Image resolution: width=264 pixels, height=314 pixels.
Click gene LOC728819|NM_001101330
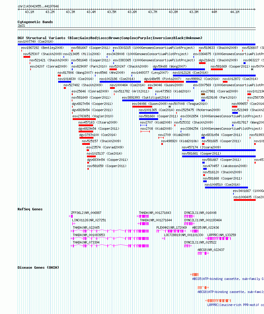tap(184, 235)
